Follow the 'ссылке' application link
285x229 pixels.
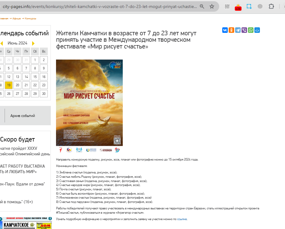182,219
